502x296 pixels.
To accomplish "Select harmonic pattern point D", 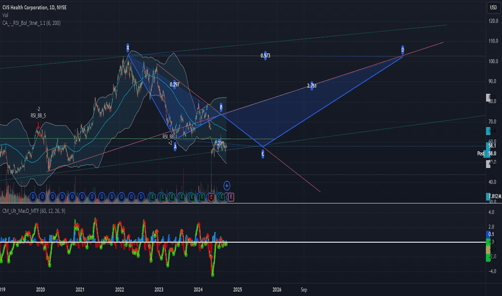I will pyautogui.click(x=403, y=50).
